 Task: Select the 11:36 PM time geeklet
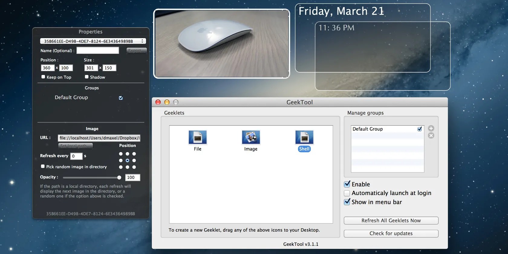(383, 56)
